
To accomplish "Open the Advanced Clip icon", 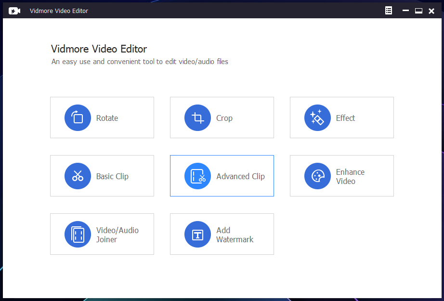I will pos(197,176).
